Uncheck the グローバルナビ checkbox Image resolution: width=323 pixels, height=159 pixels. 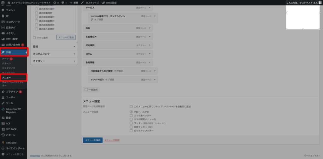tap(131, 112)
